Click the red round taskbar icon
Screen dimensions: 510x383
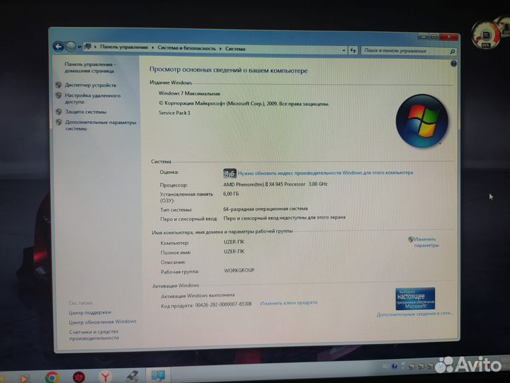pos(80,376)
